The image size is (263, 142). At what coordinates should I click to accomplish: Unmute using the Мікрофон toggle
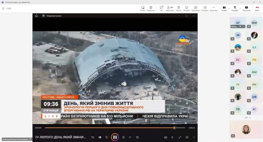[x=235, y=8]
